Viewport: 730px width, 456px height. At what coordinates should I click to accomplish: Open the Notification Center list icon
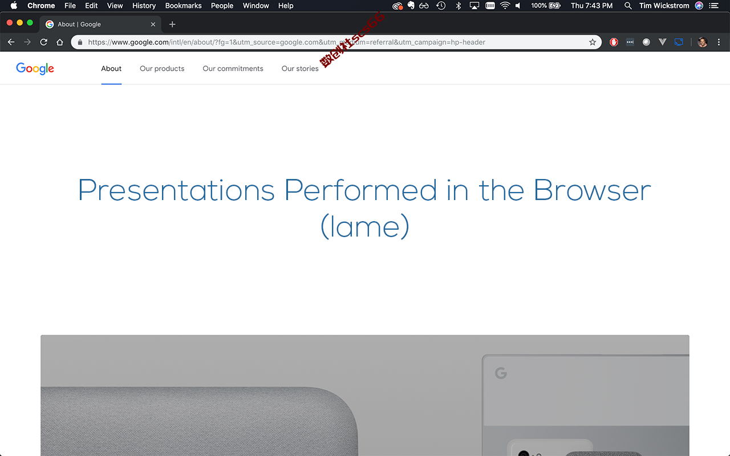[713, 6]
